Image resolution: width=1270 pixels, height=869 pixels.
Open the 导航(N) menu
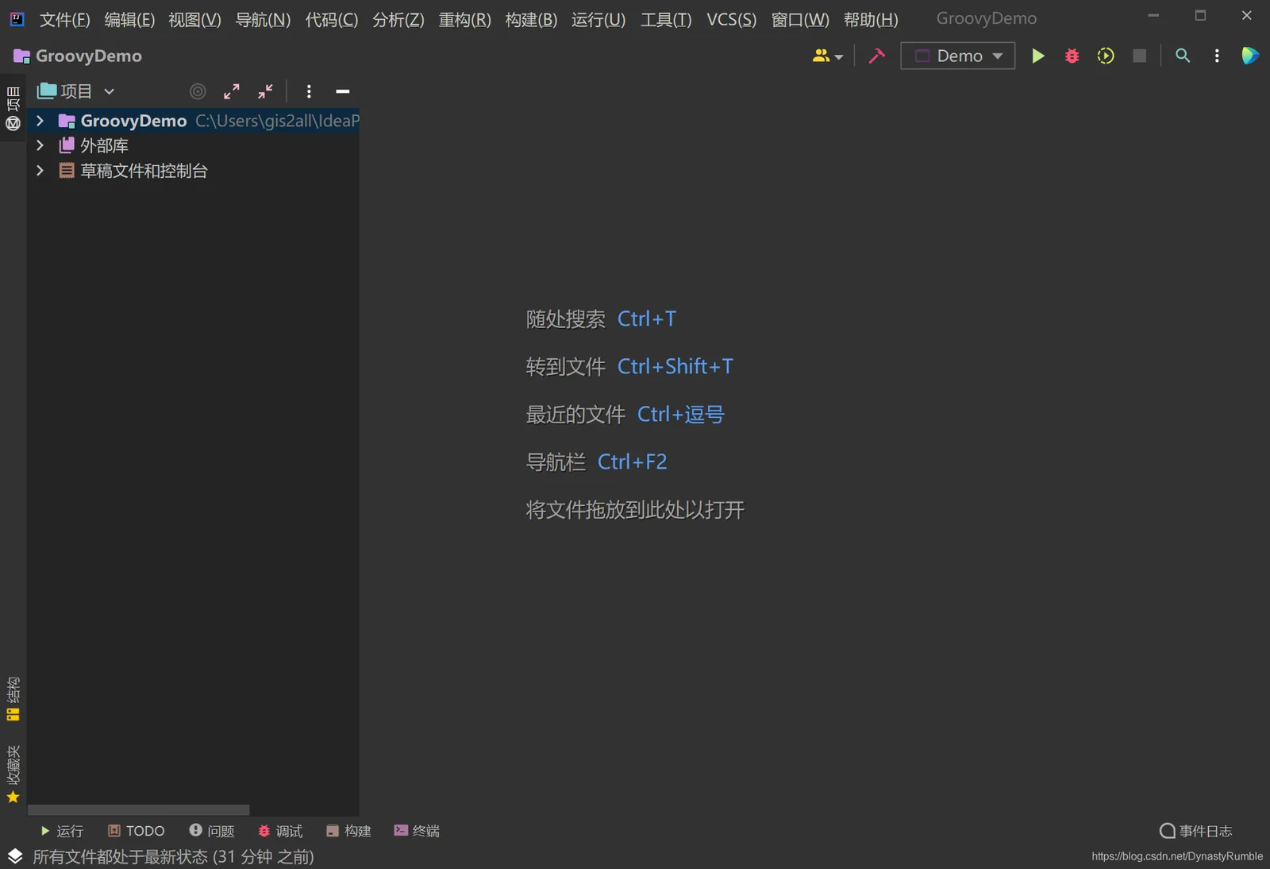(263, 19)
